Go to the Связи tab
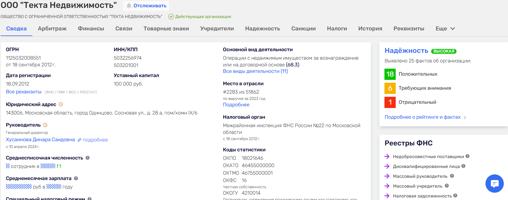508x200 pixels. pyautogui.click(x=124, y=28)
